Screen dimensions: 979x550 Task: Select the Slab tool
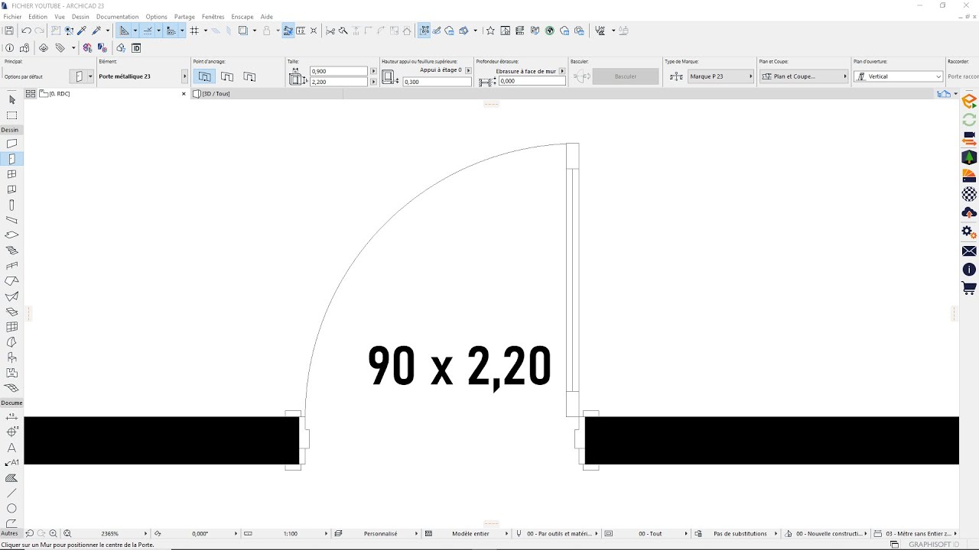click(x=11, y=235)
